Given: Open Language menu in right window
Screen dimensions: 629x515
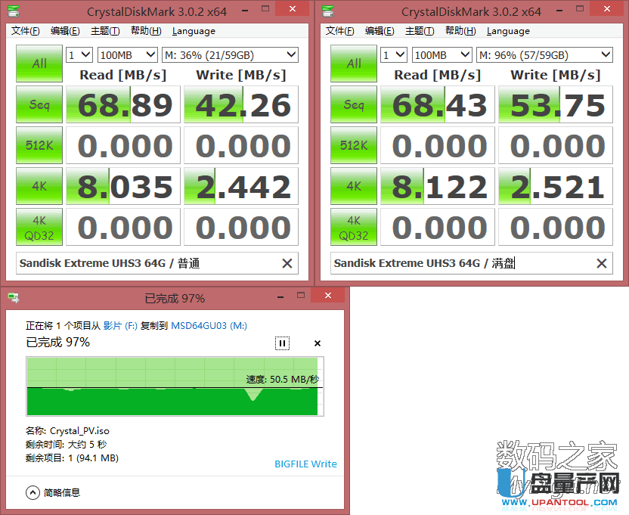Looking at the screenshot, I should click(508, 31).
